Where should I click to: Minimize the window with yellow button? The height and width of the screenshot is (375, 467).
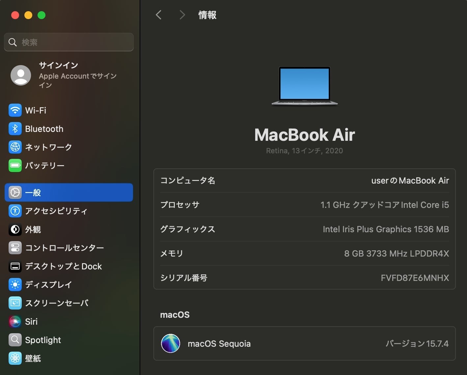coord(28,15)
